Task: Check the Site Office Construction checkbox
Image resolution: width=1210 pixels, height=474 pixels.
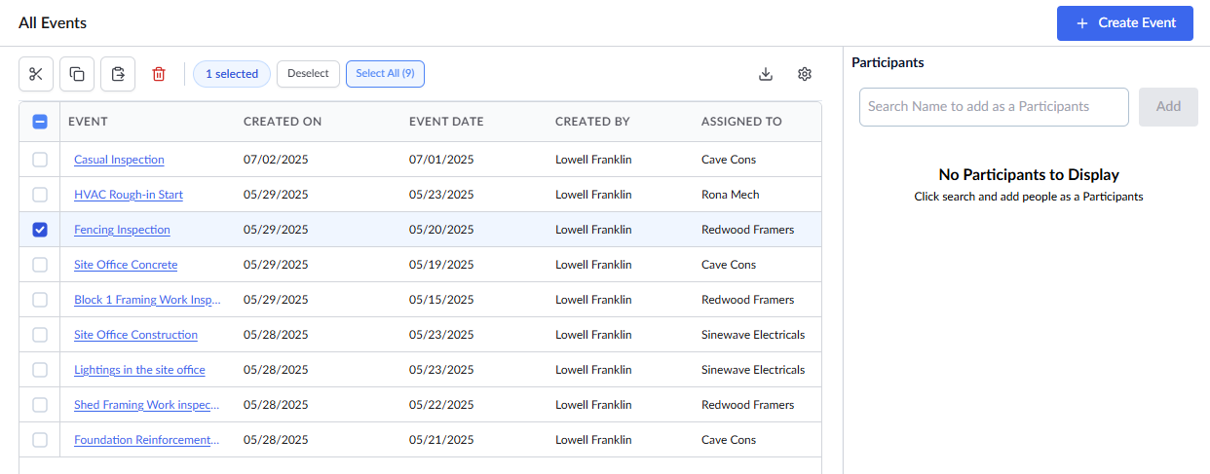Action: click(x=40, y=335)
